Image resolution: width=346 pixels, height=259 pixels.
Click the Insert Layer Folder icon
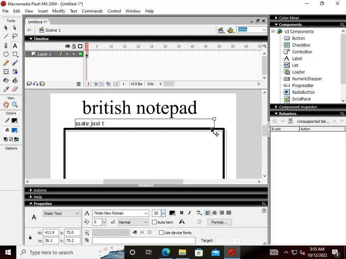(42, 84)
